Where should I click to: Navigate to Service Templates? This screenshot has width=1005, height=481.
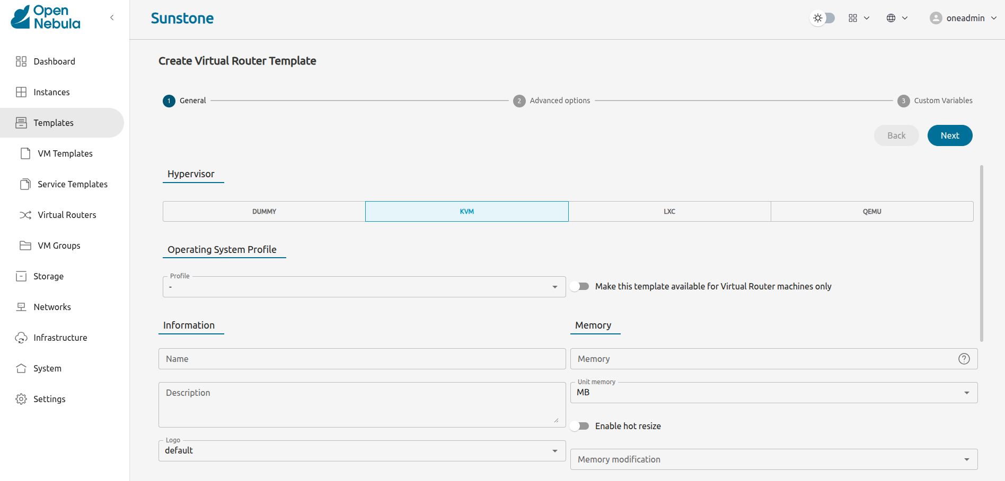point(72,184)
